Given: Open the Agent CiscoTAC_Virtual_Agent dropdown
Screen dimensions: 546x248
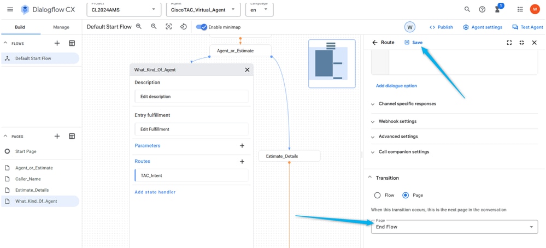Looking at the screenshot, I should (204, 9).
